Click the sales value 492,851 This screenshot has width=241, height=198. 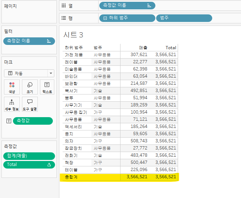pyautogui.click(x=139, y=91)
